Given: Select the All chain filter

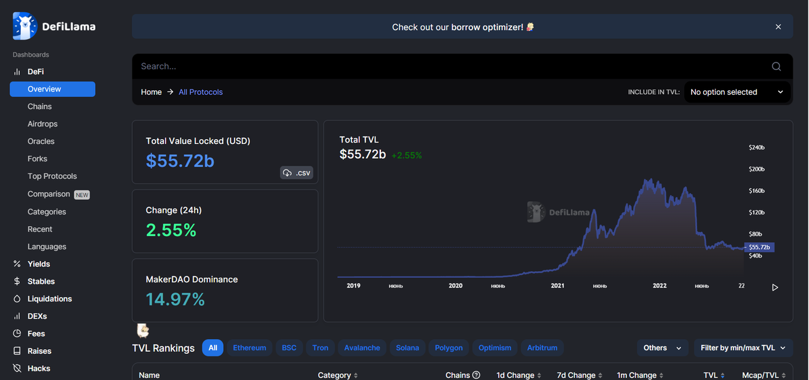Looking at the screenshot, I should tap(213, 348).
